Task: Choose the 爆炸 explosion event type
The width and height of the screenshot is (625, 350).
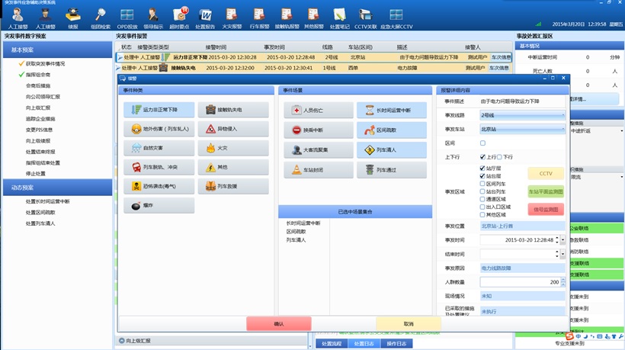Action: click(x=159, y=205)
